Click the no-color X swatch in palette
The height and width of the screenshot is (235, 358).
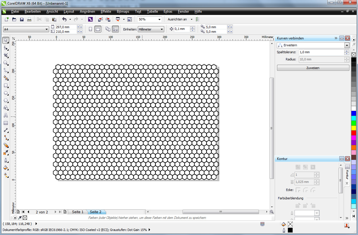tap(354, 55)
